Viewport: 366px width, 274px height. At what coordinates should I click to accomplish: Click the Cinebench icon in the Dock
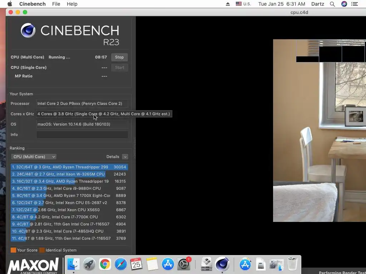(x=222, y=264)
